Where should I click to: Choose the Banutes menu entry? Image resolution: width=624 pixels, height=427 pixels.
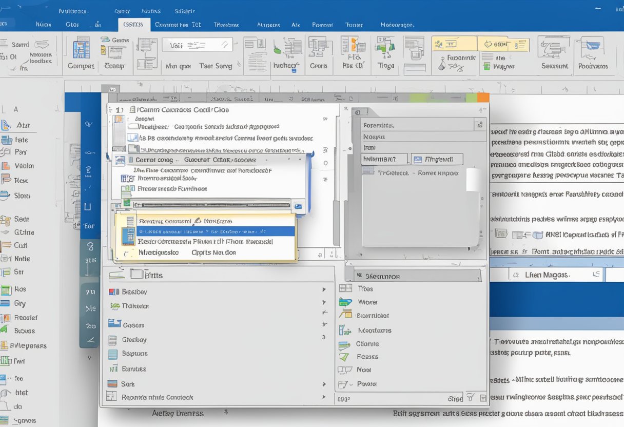click(x=133, y=368)
